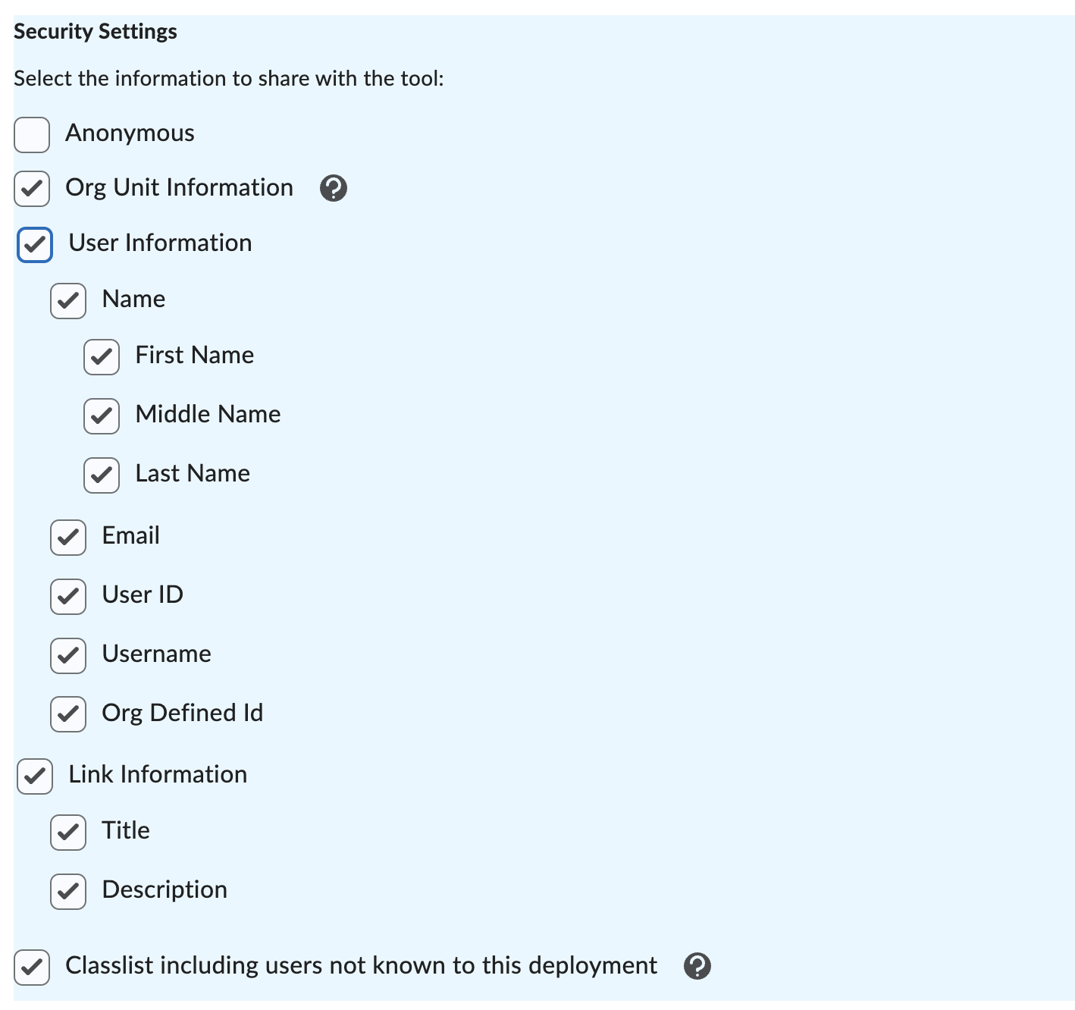This screenshot has width=1075, height=1010.
Task: Click the Anonymous label text
Action: click(130, 133)
